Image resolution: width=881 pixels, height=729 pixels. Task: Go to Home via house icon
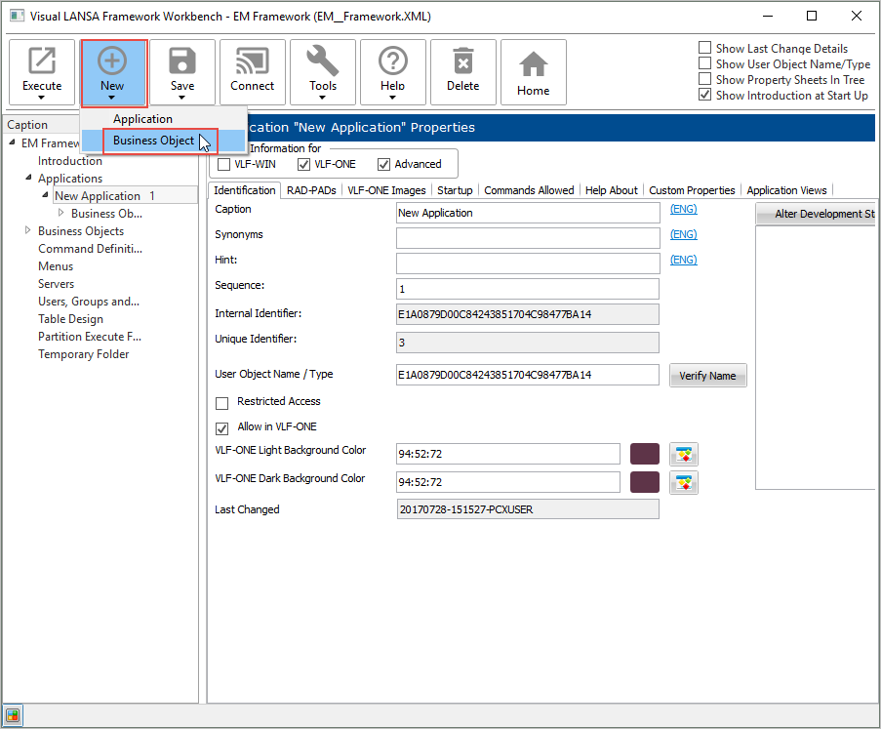(x=534, y=65)
